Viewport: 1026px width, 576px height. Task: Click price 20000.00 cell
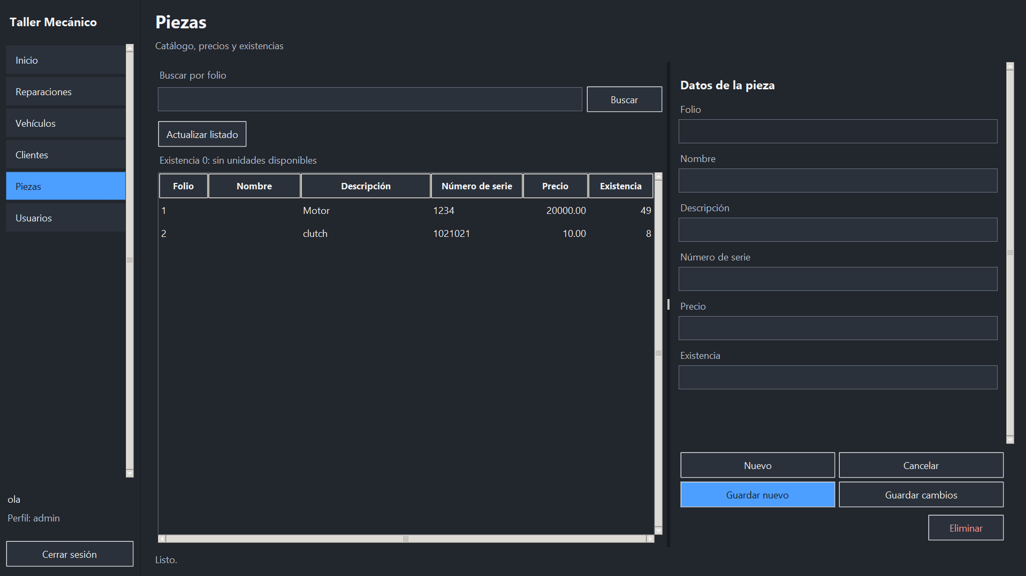pos(555,211)
